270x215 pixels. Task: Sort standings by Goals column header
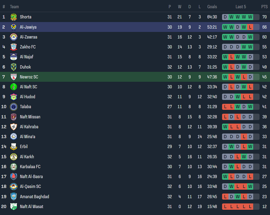tap(212, 7)
